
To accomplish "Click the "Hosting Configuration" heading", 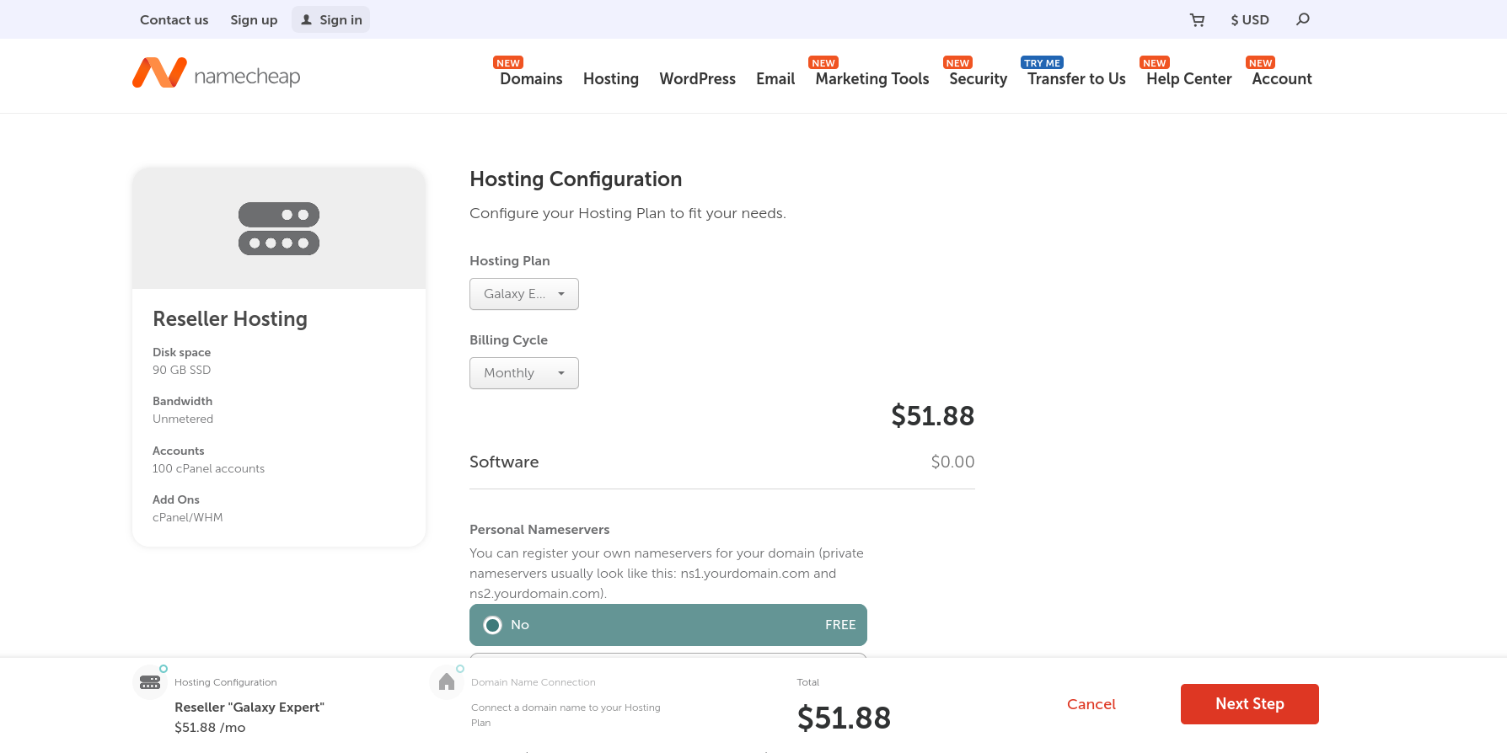I will coord(576,179).
